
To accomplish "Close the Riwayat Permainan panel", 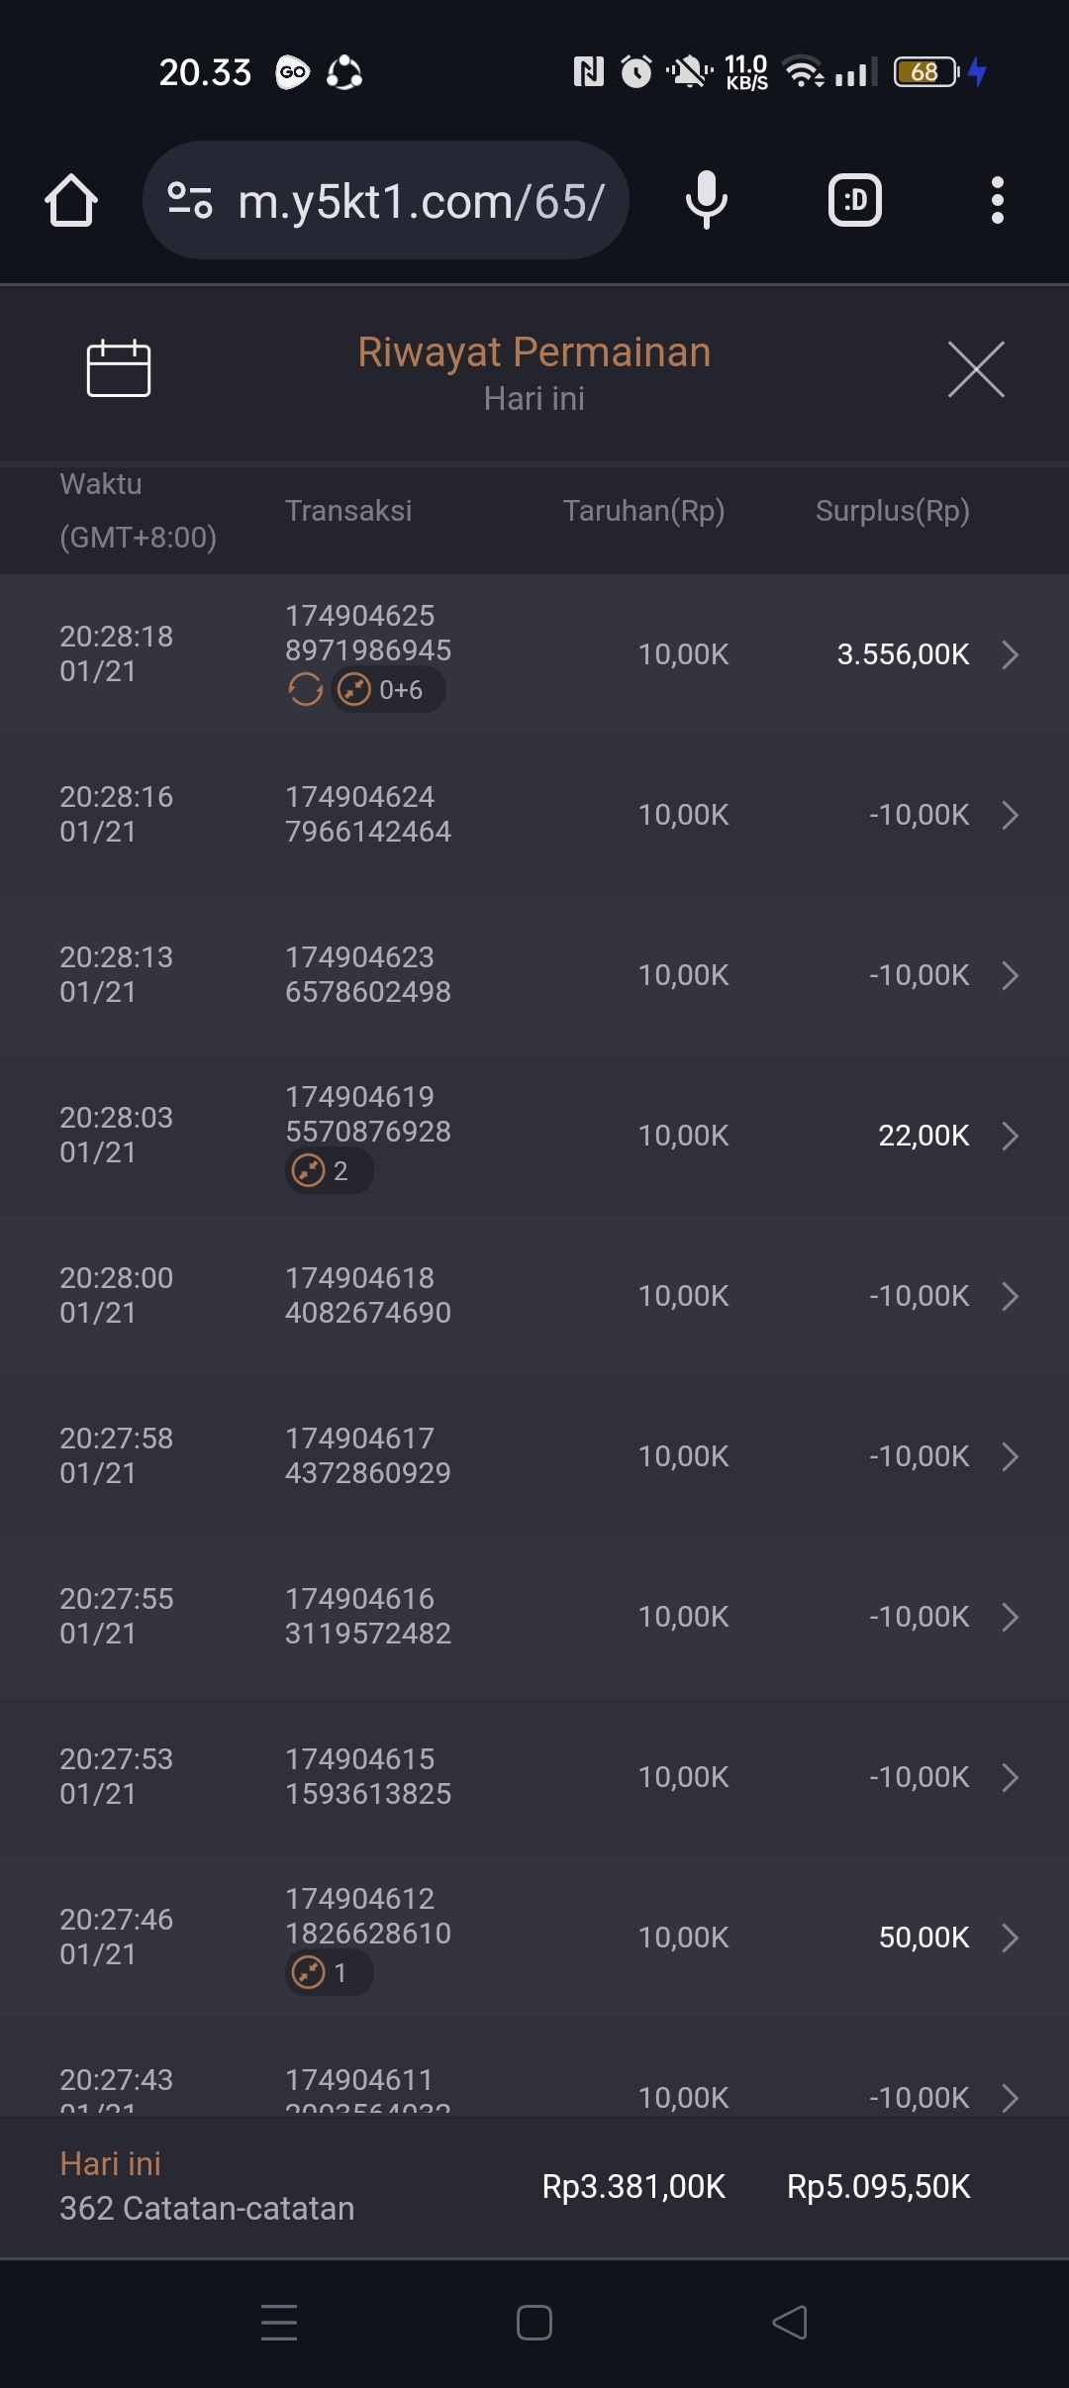I will 976,369.
